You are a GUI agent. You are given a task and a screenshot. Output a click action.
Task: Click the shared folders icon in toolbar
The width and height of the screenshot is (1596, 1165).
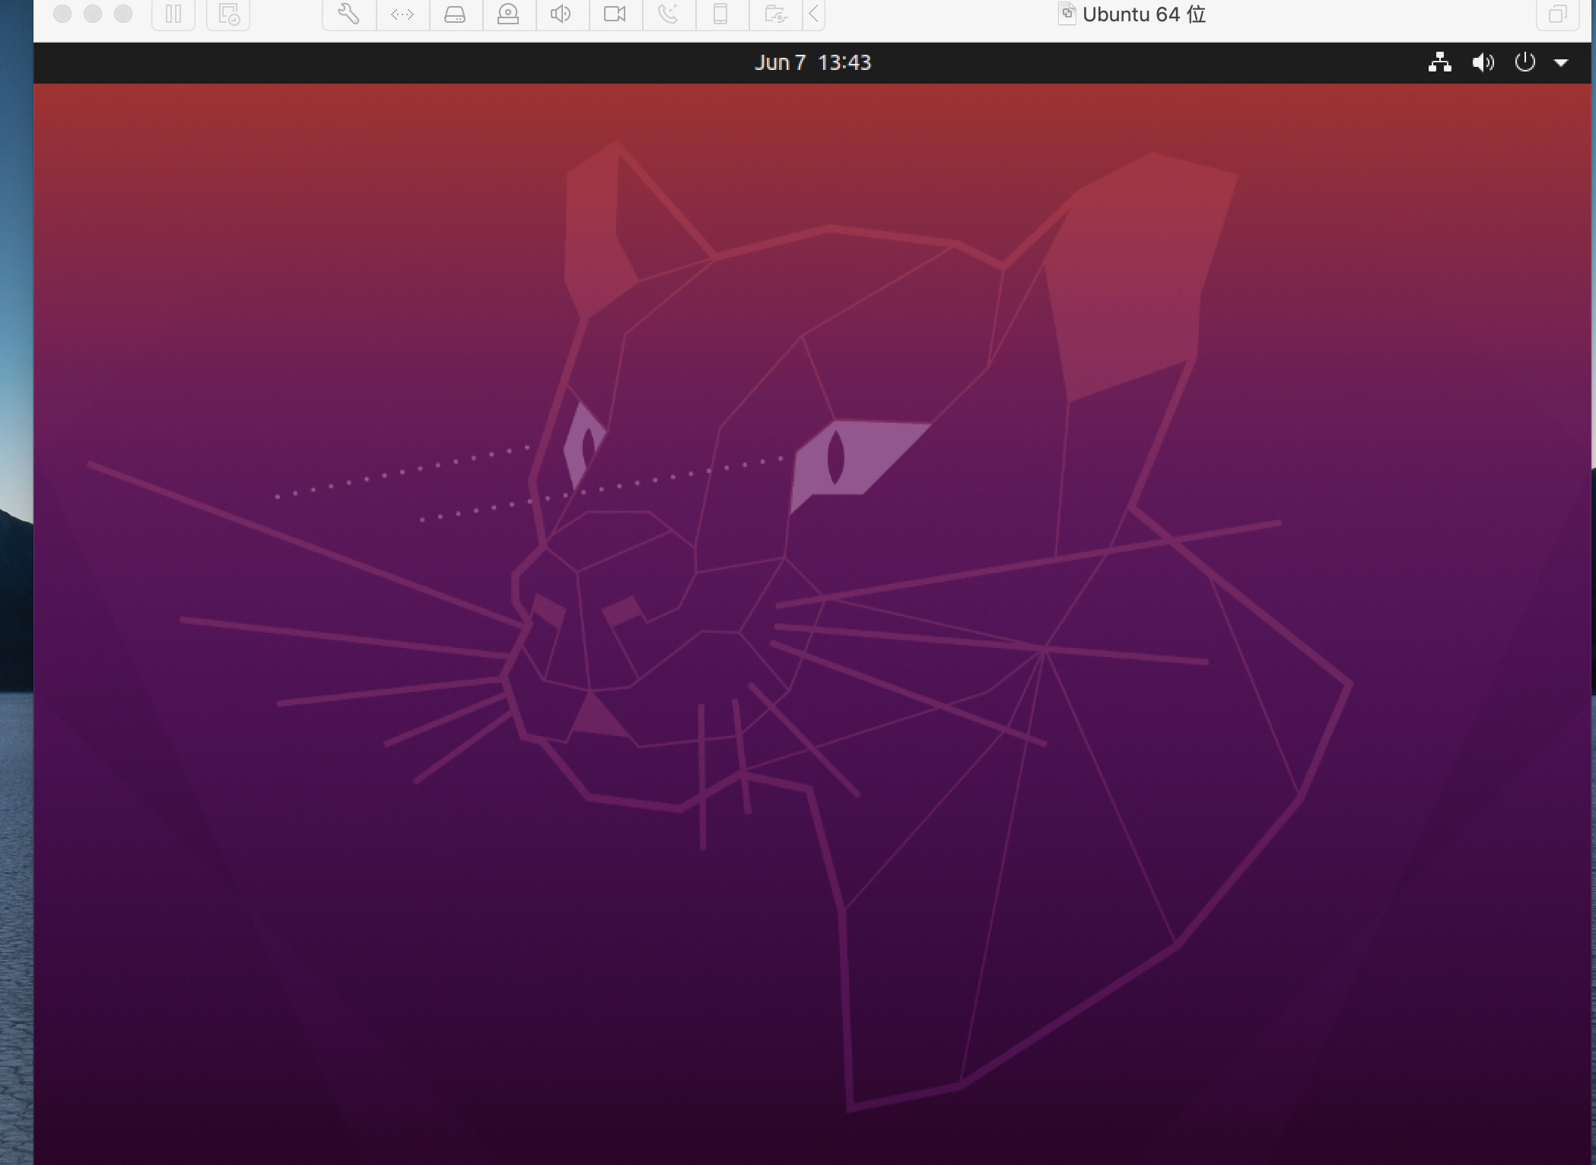[774, 14]
